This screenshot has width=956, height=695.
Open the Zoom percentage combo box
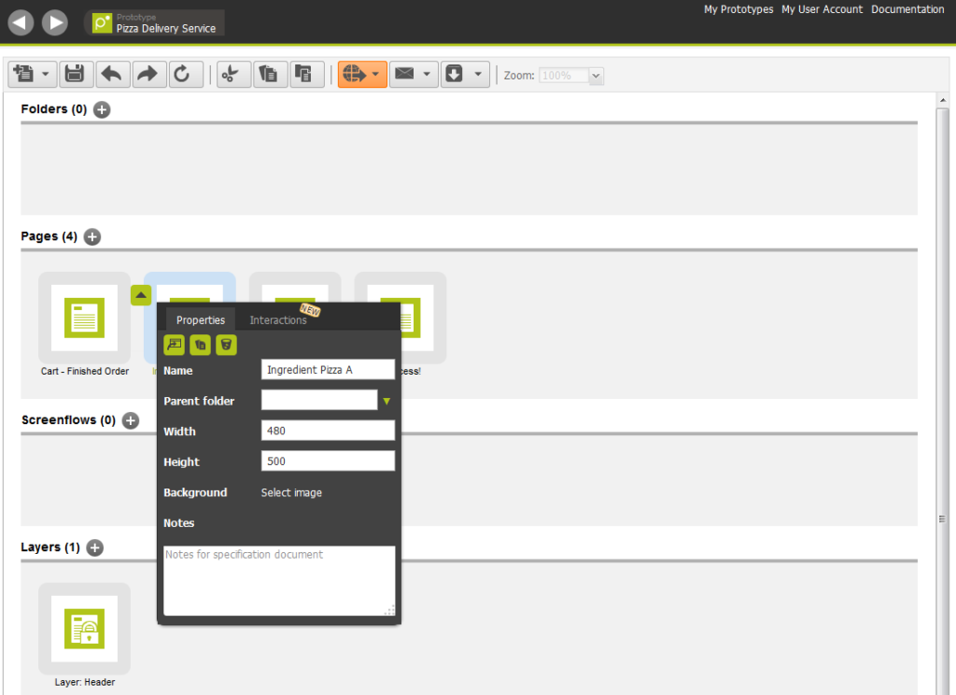click(571, 76)
